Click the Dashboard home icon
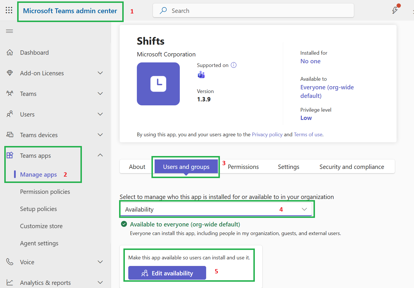The height and width of the screenshot is (288, 414). (10, 52)
